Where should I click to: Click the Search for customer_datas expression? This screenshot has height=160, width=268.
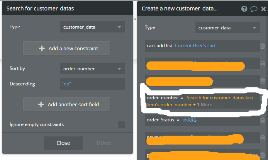tap(220, 98)
